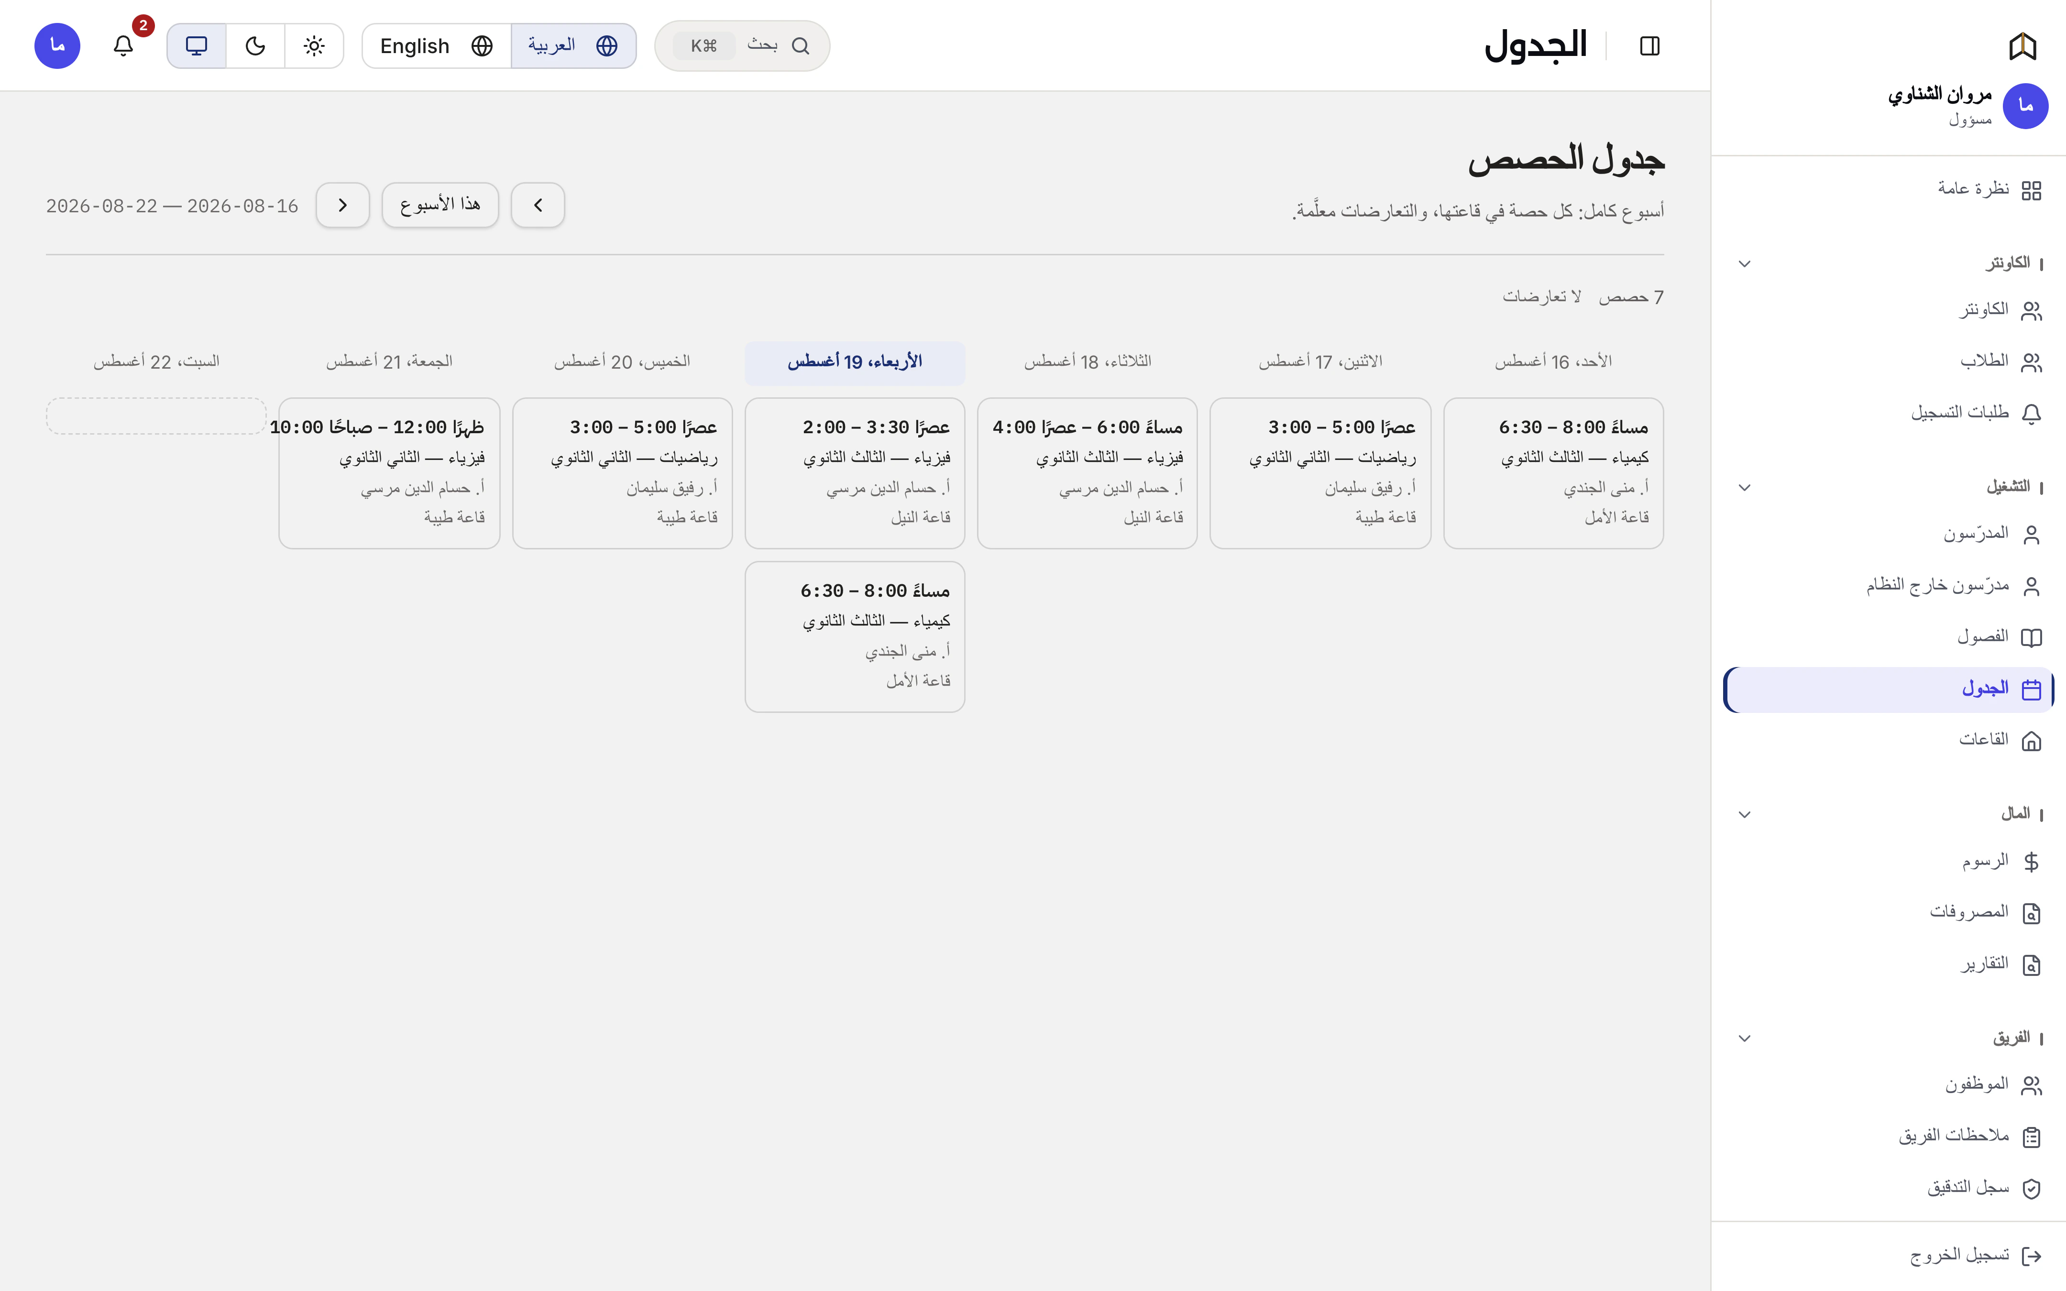Screen dimensions: 2066x1291
Task: Open القاعات rooms page
Action: click(1888, 740)
